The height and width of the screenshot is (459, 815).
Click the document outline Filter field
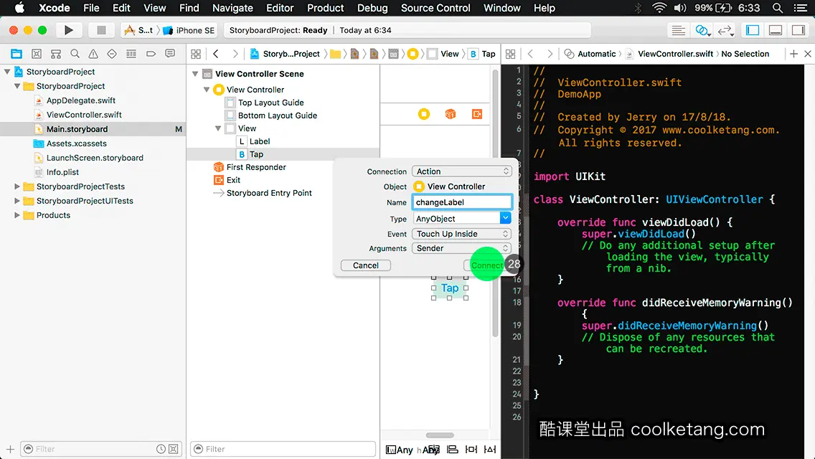(283, 449)
